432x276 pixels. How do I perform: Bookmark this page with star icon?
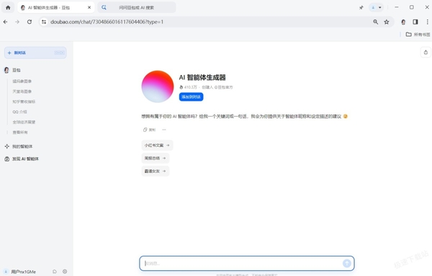[387, 22]
